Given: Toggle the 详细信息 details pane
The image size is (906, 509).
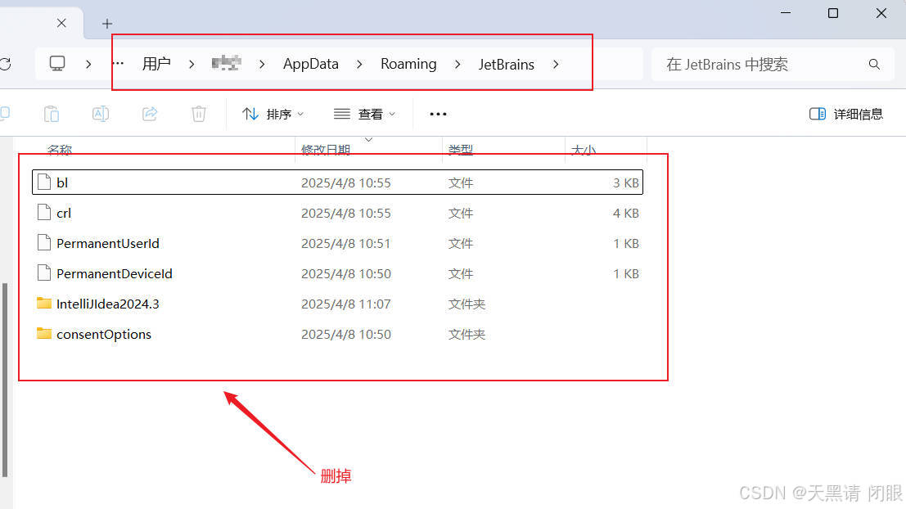Looking at the screenshot, I should tap(846, 114).
